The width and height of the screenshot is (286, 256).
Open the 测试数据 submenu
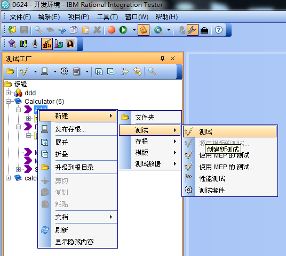150,163
